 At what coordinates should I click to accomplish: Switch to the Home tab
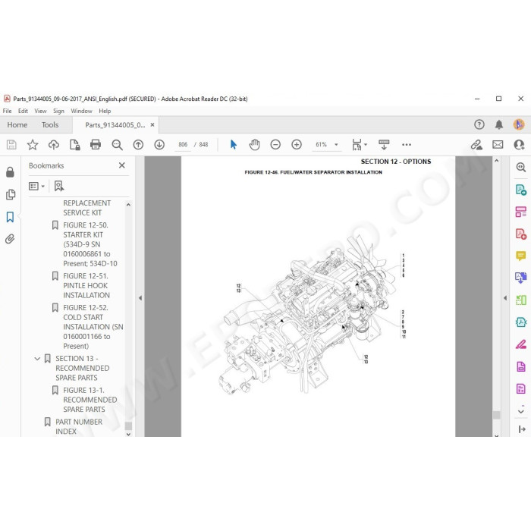click(17, 125)
